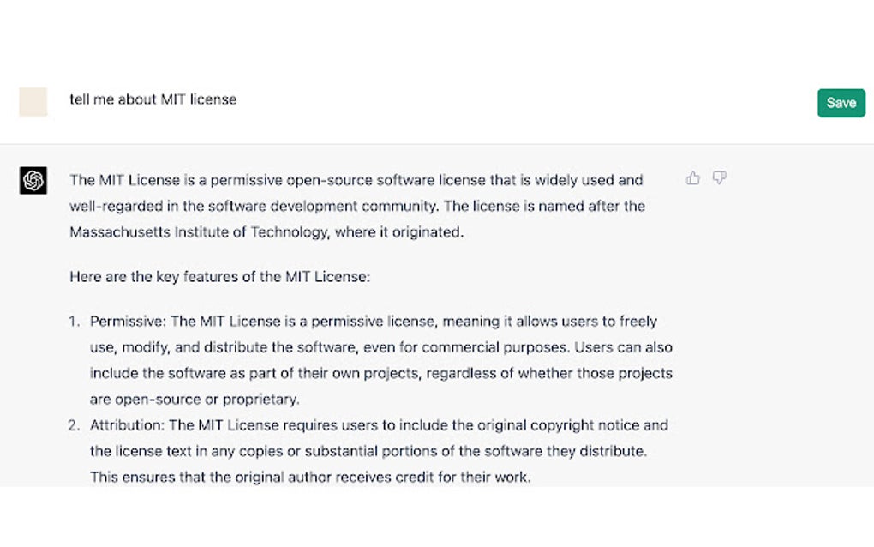Click the 'Permissive' numbered list item
The height and width of the screenshot is (547, 874).
tap(368, 360)
